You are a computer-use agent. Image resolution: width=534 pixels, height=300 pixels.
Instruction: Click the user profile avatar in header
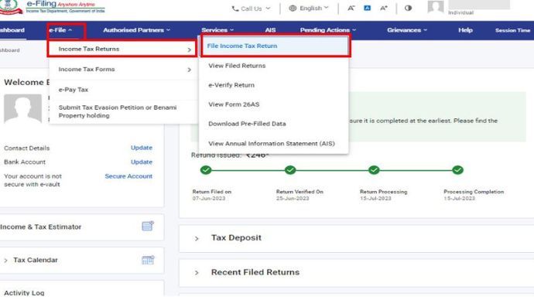436,7
